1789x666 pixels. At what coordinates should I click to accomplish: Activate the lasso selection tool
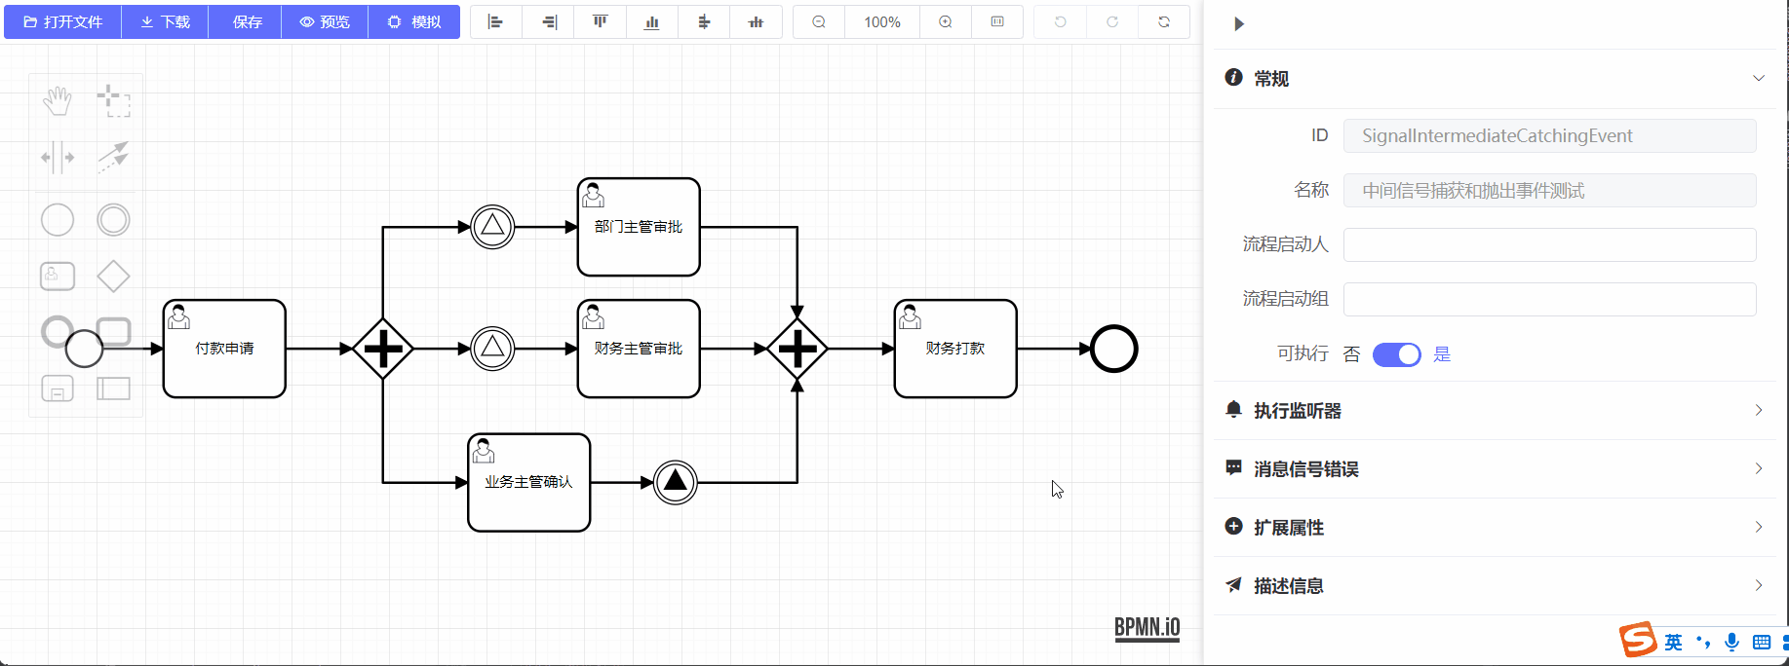pyautogui.click(x=113, y=100)
